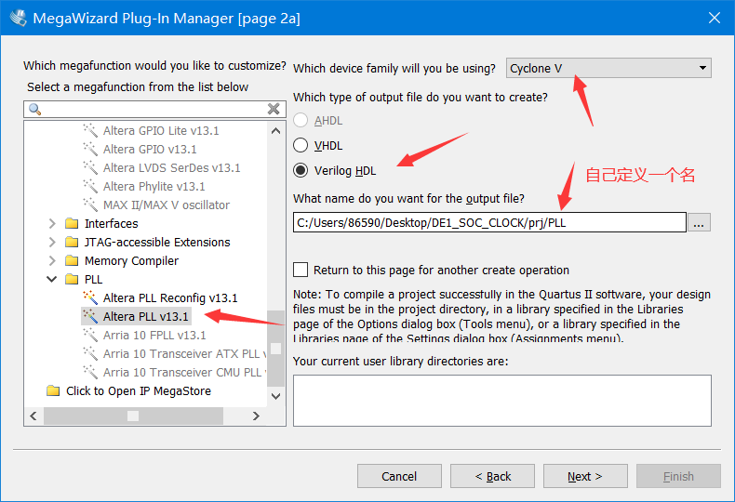The image size is (735, 502).
Task: Click the wand icon of MAX II/MAX V oscillator
Action: tap(90, 205)
